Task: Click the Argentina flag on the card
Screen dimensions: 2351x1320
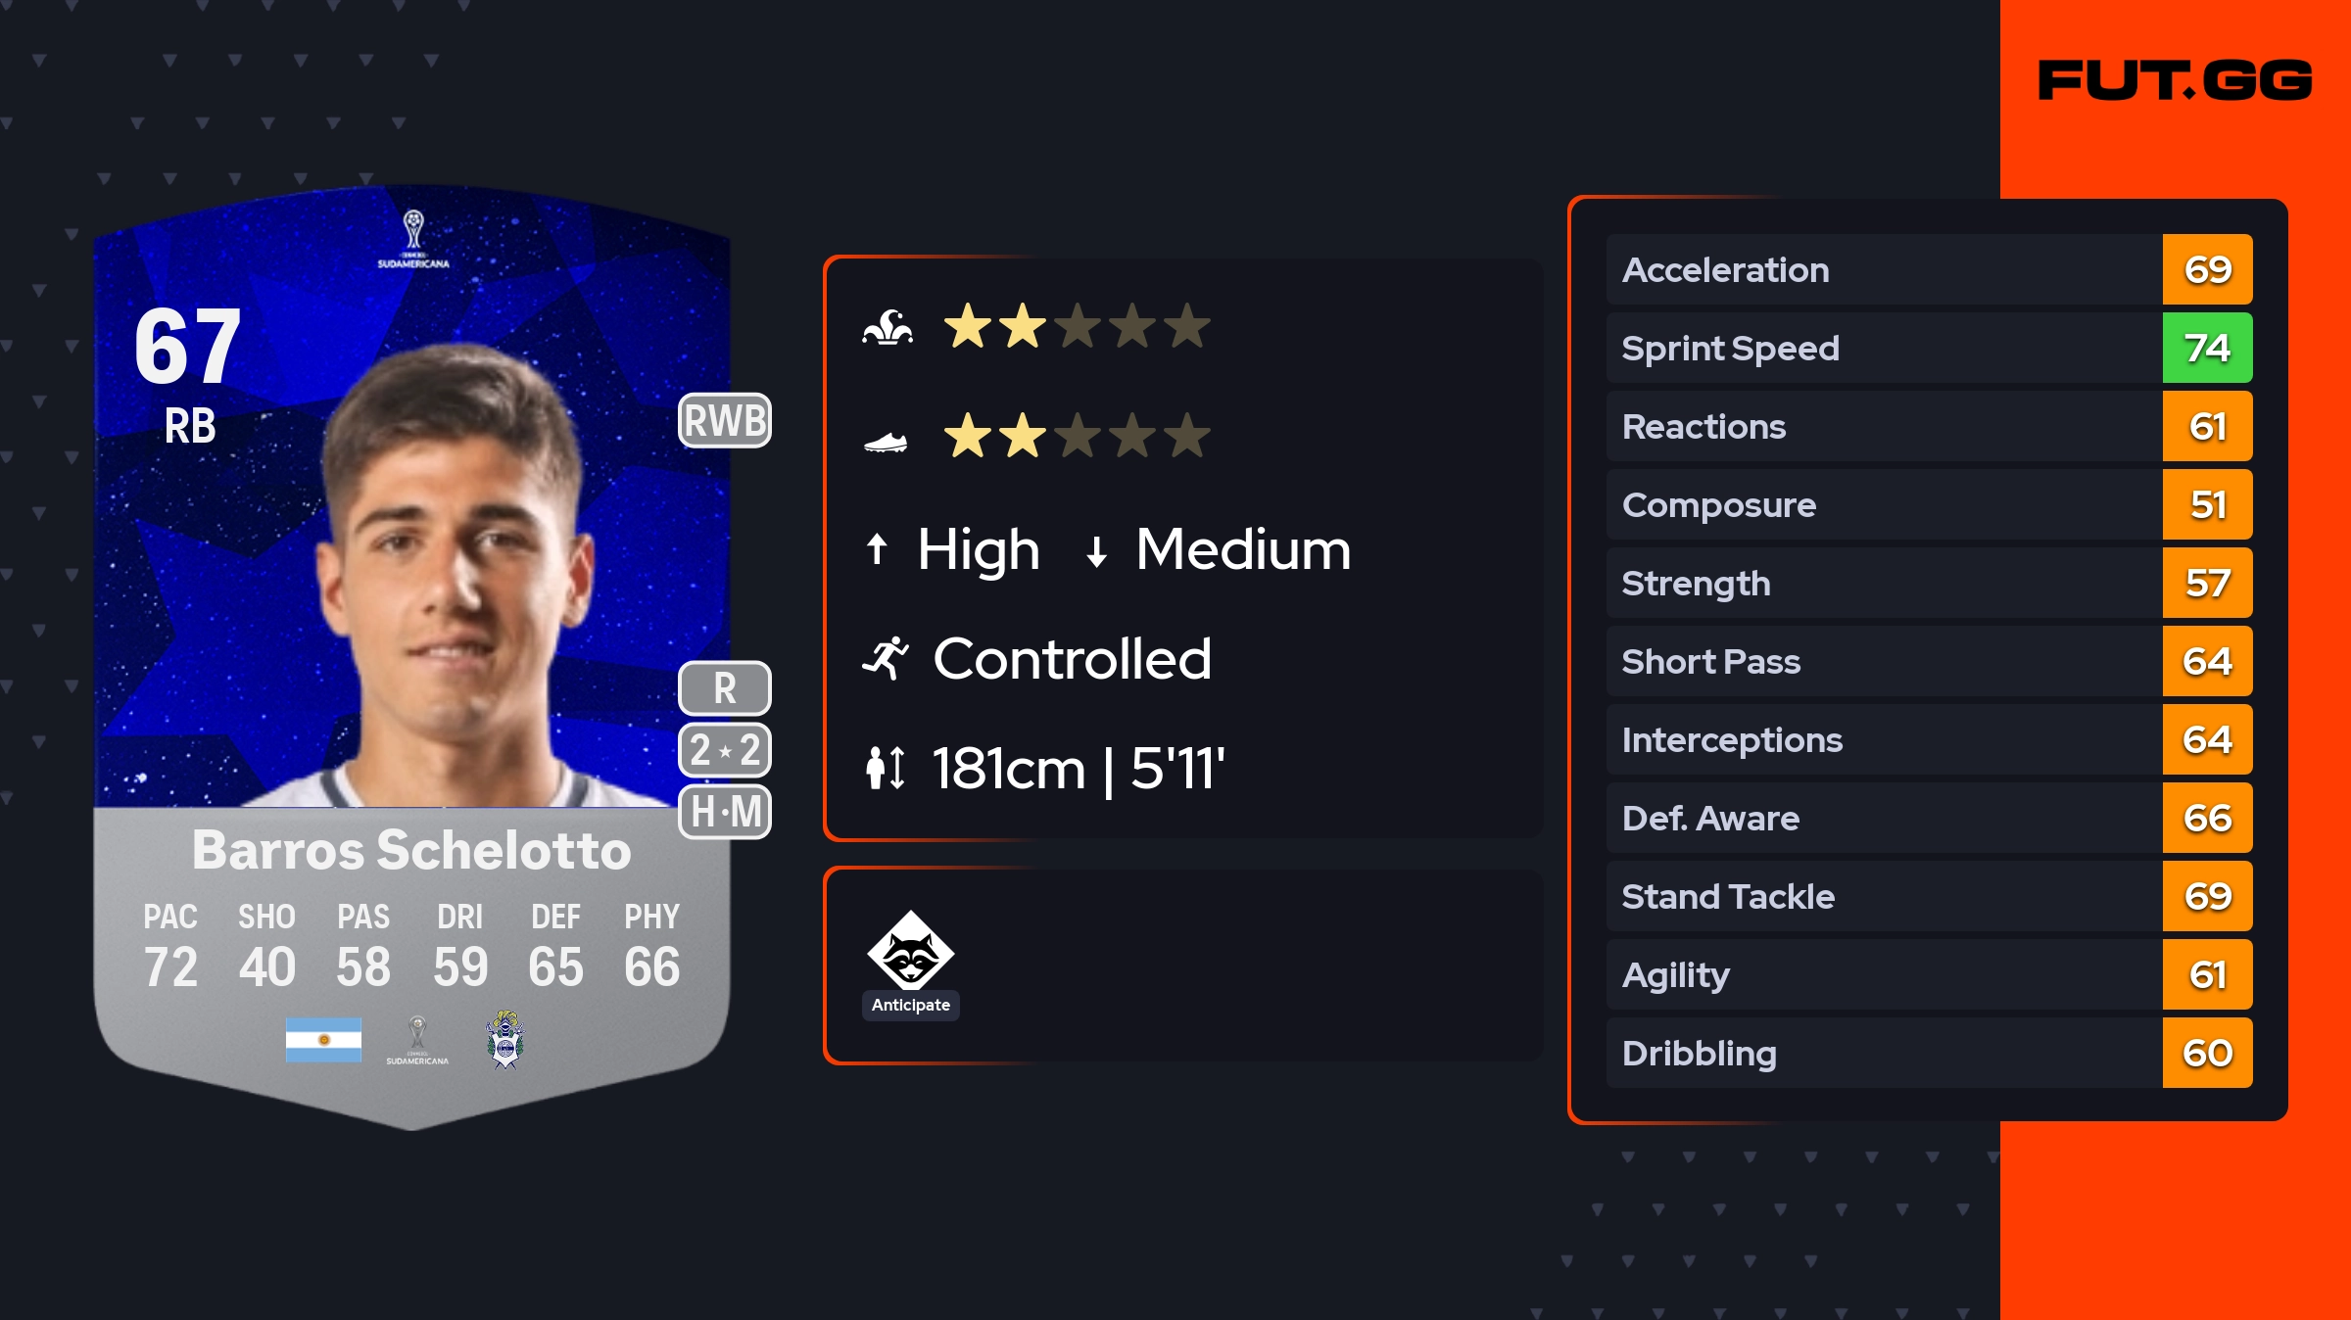Action: click(323, 1039)
